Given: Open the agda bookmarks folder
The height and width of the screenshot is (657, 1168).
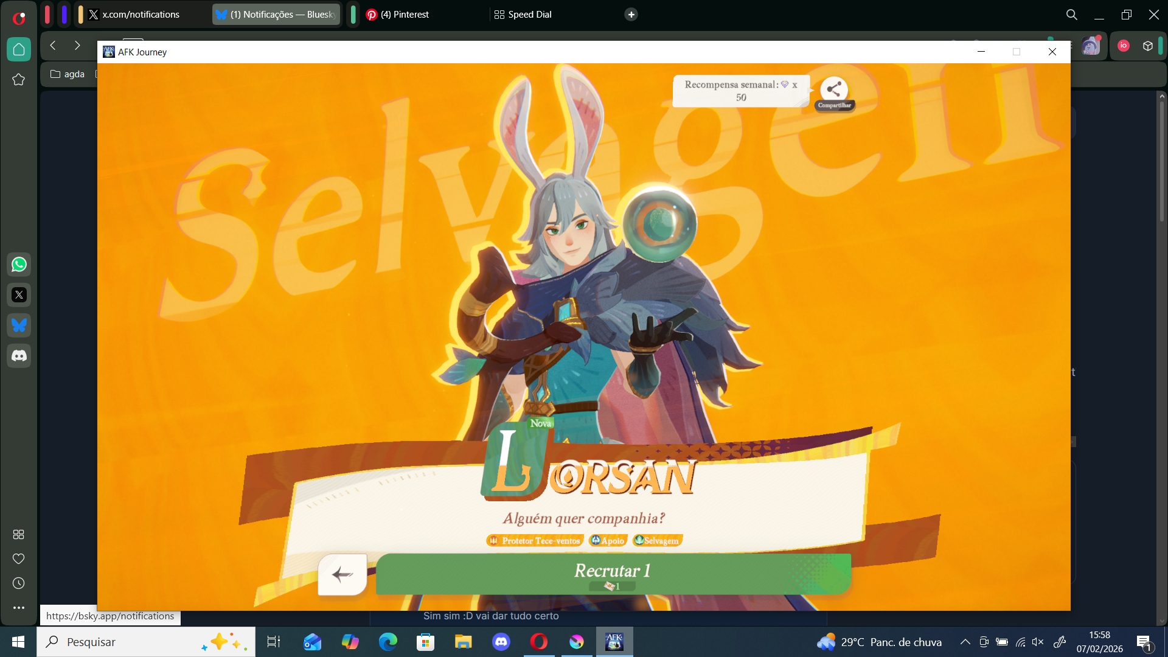Looking at the screenshot, I should point(68,74).
